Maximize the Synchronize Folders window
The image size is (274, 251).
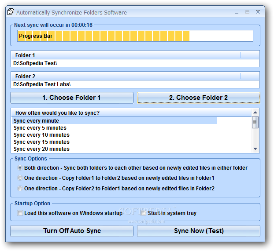pos(247,12)
